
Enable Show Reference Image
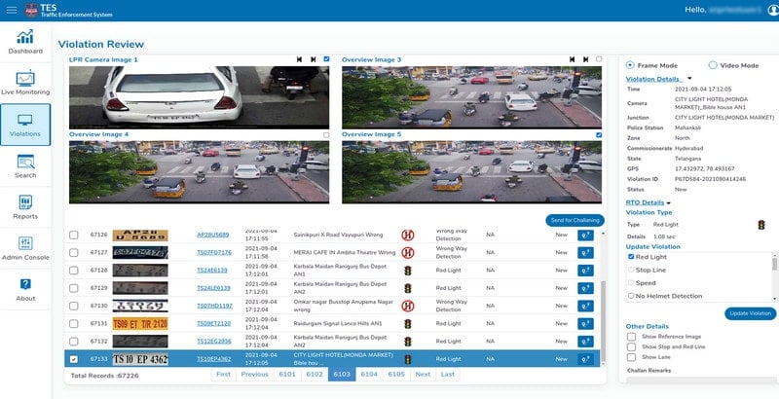pyautogui.click(x=631, y=337)
